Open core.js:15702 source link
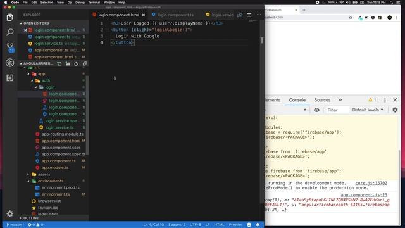The height and width of the screenshot is (228, 405). tap(371, 183)
